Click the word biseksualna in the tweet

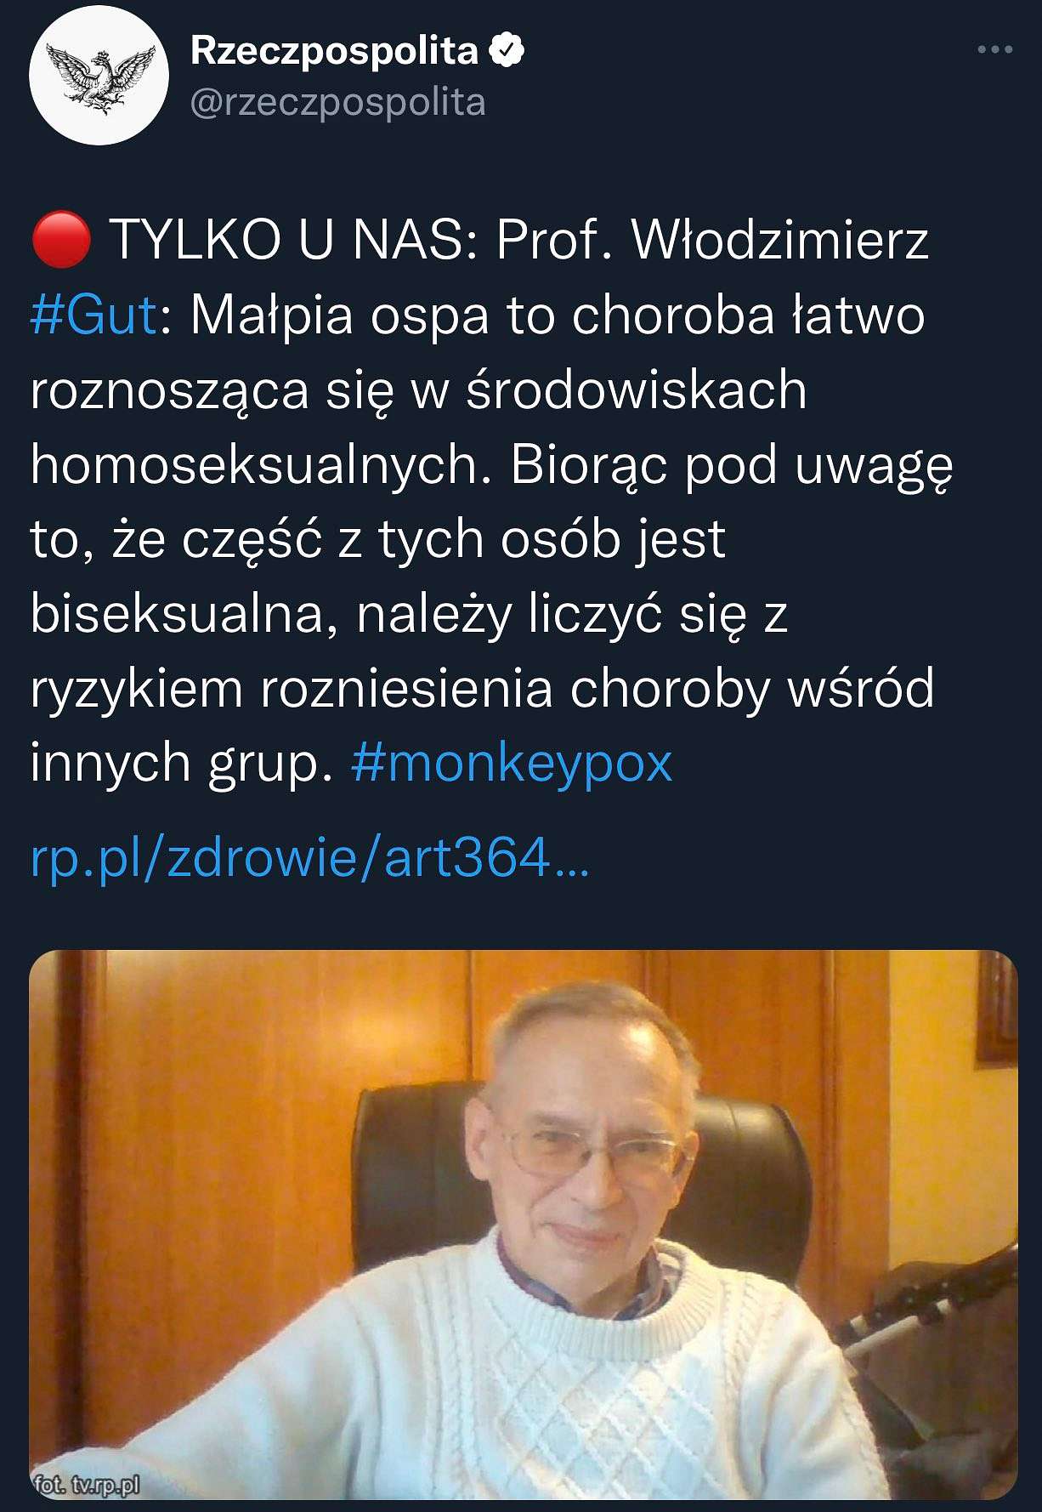[x=178, y=613]
